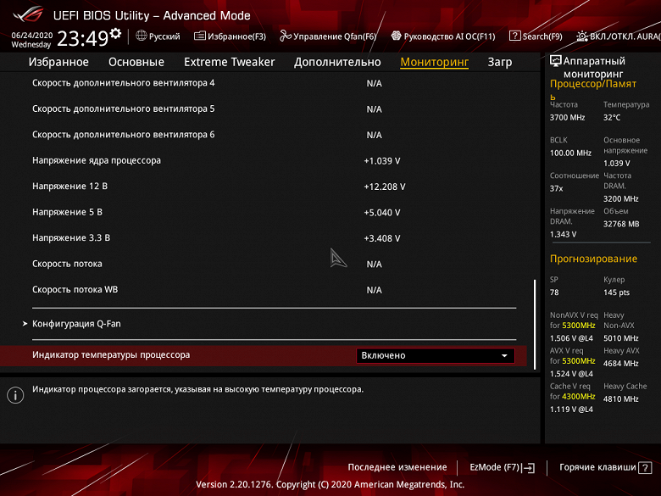Screen dimensions: 661x496
Task: Toggle AURA lighting sun icon
Action: 581,36
